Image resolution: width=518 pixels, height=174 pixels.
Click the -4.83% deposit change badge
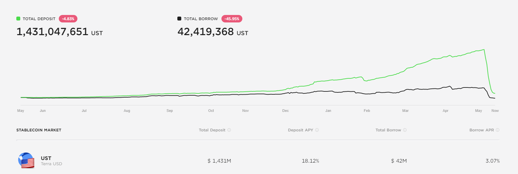(x=68, y=19)
